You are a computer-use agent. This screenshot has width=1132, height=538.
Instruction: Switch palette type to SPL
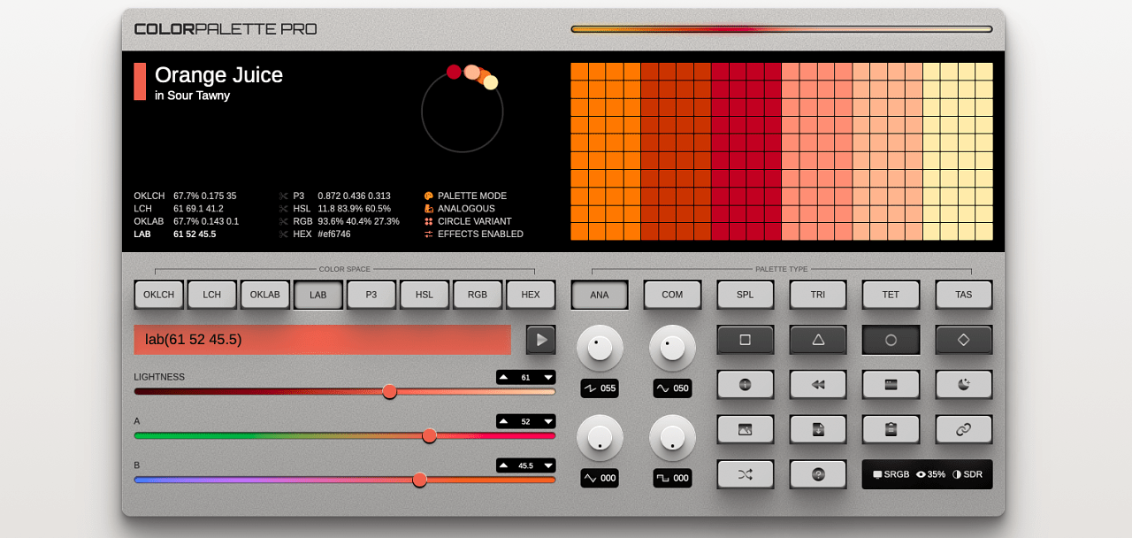746,295
